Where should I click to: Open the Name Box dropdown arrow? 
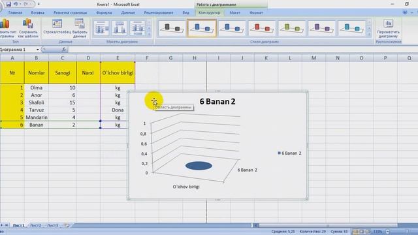pos(38,50)
